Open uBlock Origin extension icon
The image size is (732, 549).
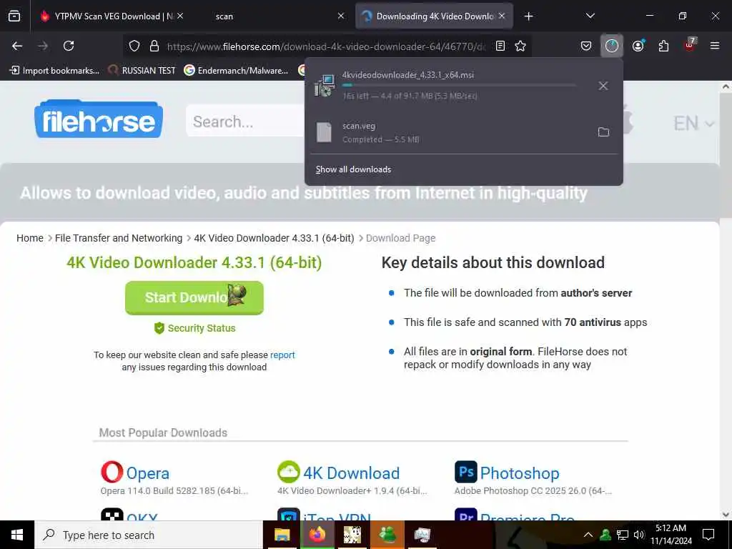pyautogui.click(x=690, y=45)
